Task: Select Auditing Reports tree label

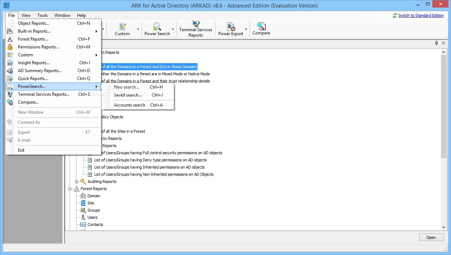Action: coord(102,181)
